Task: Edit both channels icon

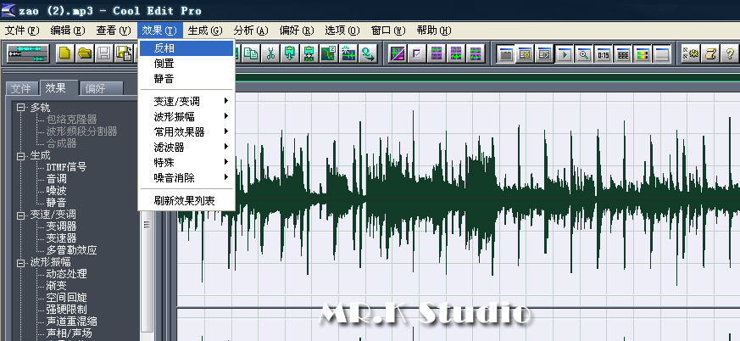Action: 476,53
